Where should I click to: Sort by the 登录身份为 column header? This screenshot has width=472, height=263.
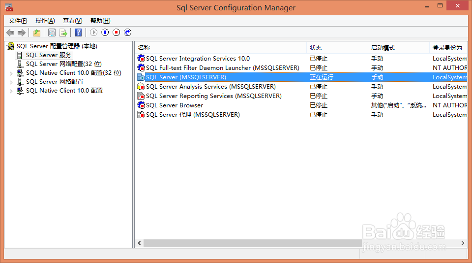448,48
